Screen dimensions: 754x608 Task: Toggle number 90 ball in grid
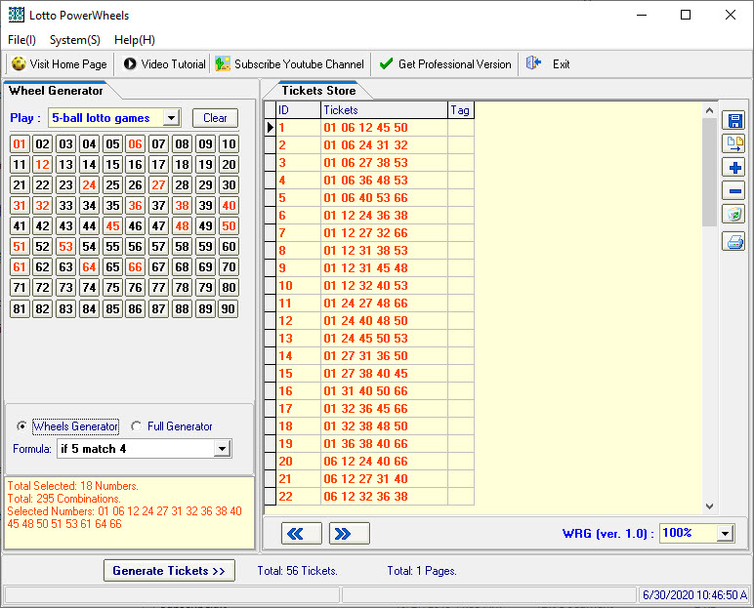coord(229,308)
